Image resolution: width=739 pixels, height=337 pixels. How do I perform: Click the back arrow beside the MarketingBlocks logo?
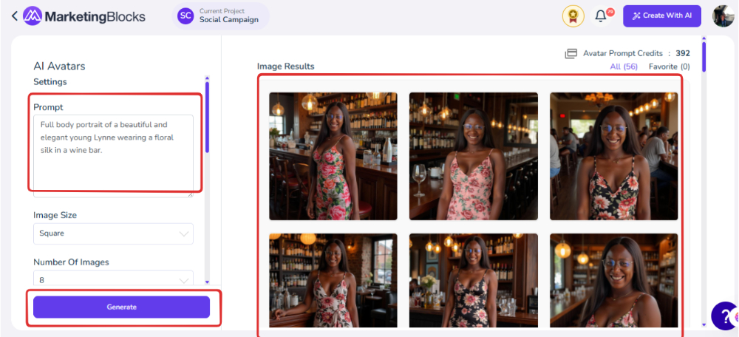pyautogui.click(x=14, y=16)
